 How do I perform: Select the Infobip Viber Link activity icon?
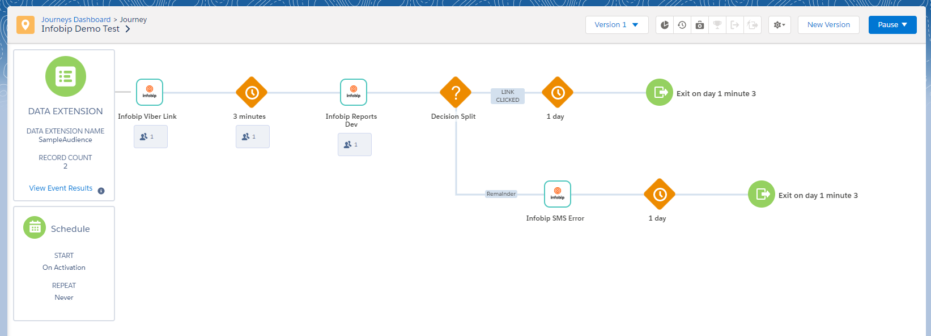click(150, 92)
